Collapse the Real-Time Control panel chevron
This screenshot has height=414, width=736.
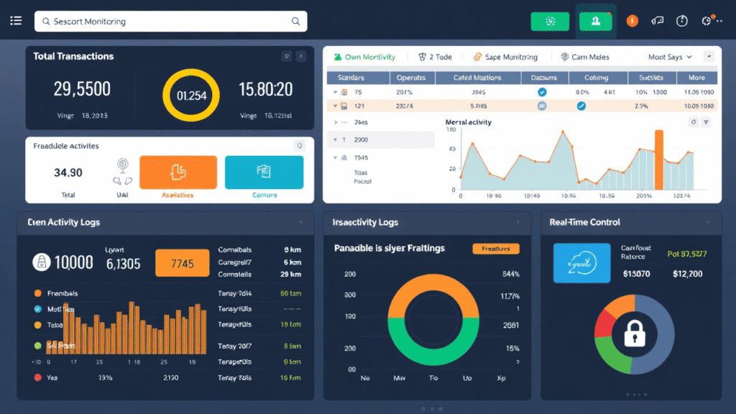coord(708,223)
